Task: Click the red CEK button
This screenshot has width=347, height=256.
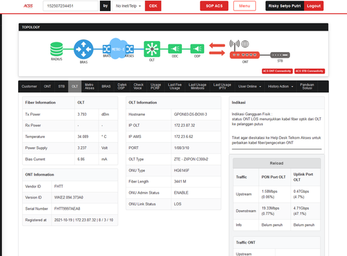Action: pyautogui.click(x=153, y=6)
